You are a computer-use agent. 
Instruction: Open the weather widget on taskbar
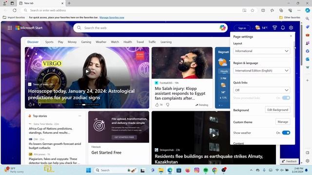pyautogui.click(x=14, y=170)
